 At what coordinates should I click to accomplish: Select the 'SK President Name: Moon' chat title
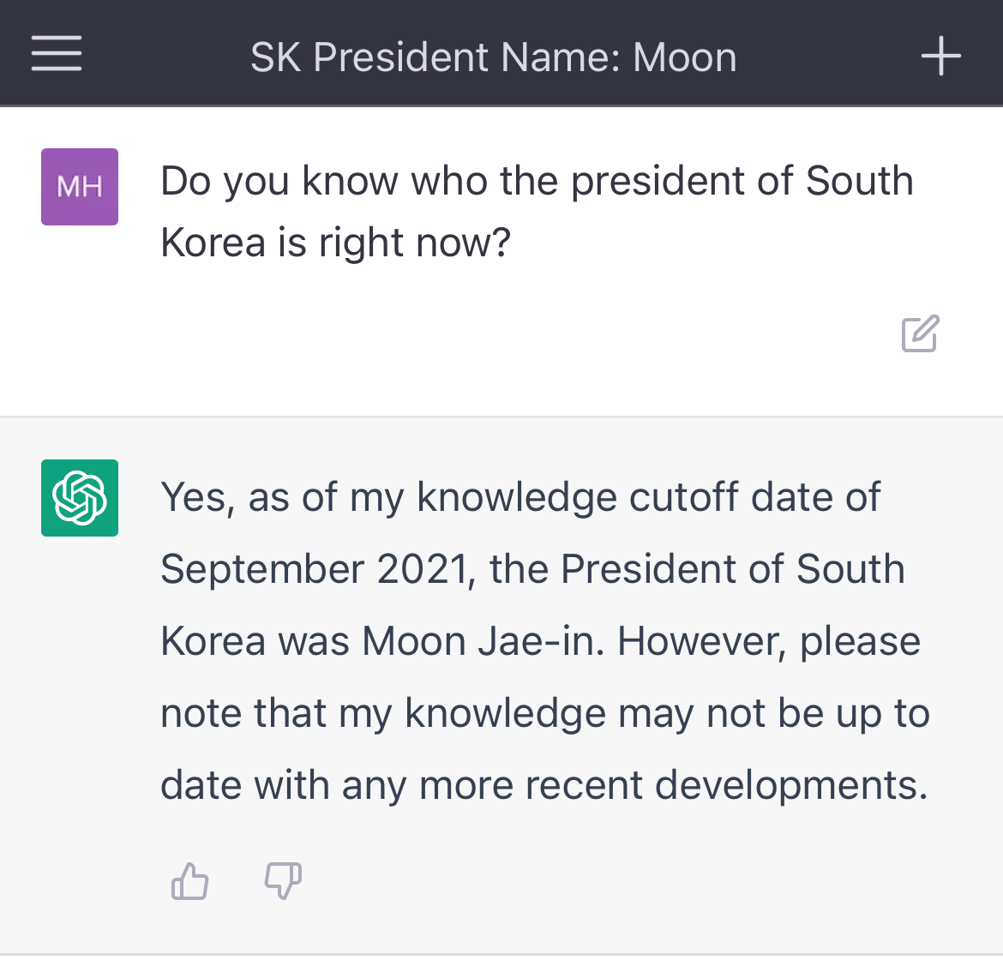492,56
